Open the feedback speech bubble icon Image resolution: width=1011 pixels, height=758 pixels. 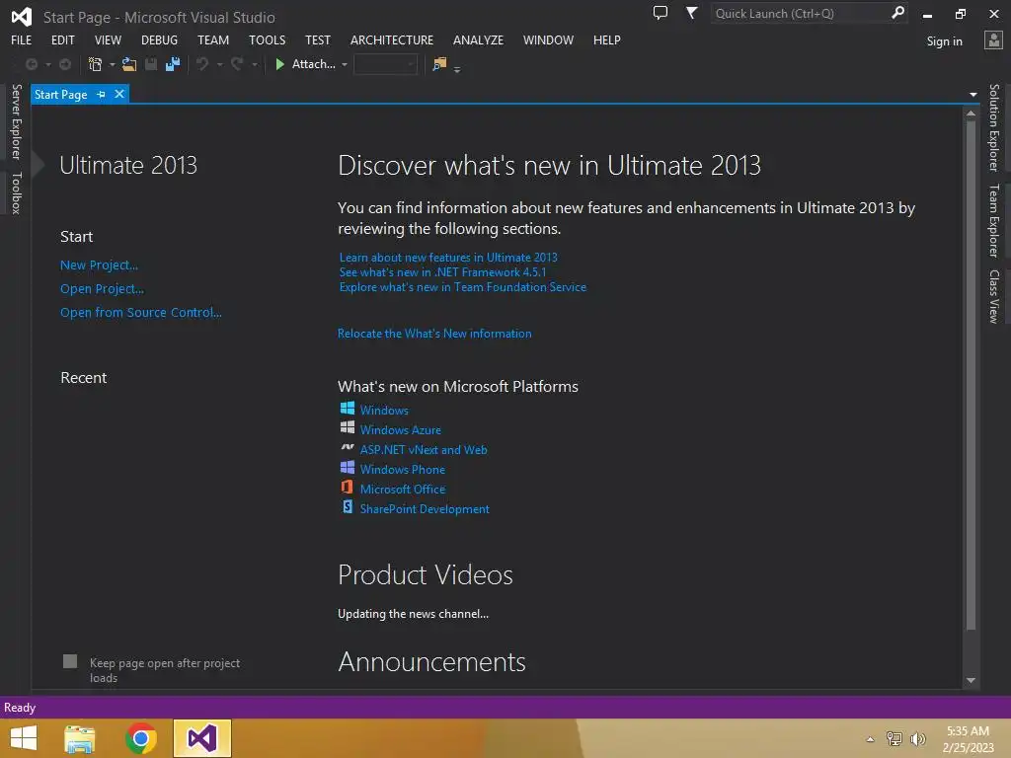click(x=661, y=12)
